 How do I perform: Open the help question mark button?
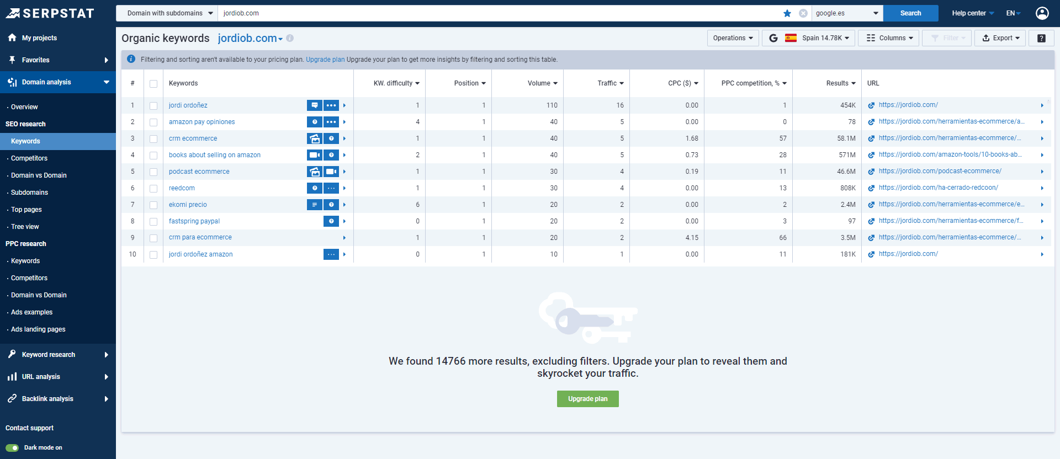(1041, 38)
